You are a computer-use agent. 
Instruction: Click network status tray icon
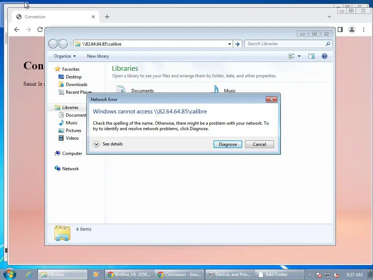(x=327, y=275)
